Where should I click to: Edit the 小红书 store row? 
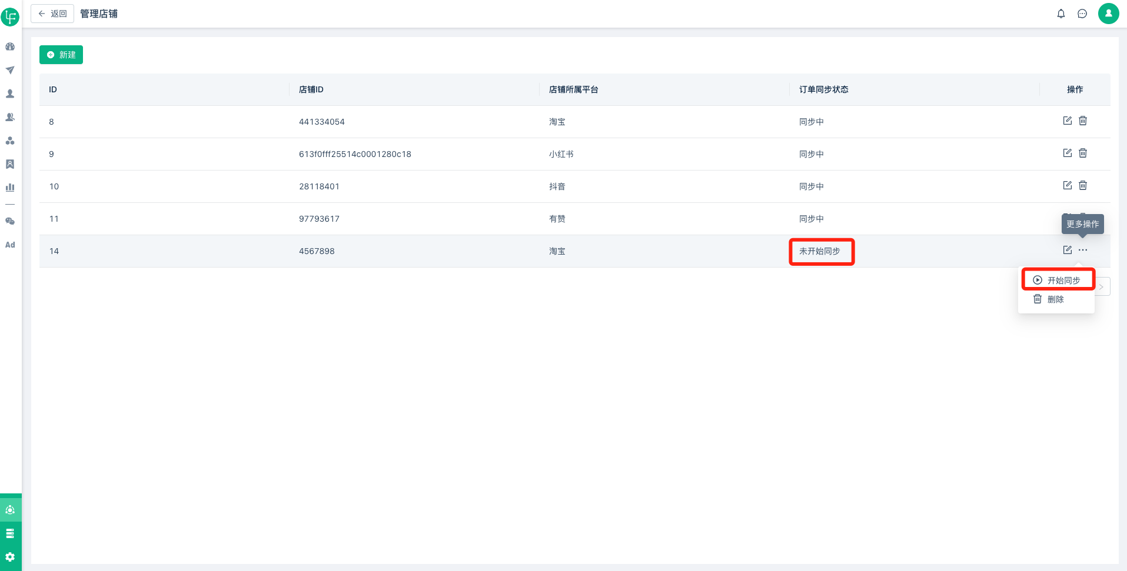[1068, 153]
